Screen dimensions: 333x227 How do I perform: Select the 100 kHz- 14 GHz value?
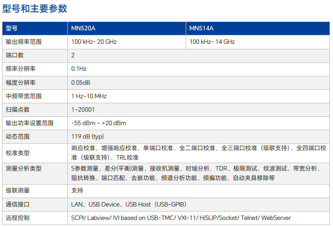[x=212, y=42]
